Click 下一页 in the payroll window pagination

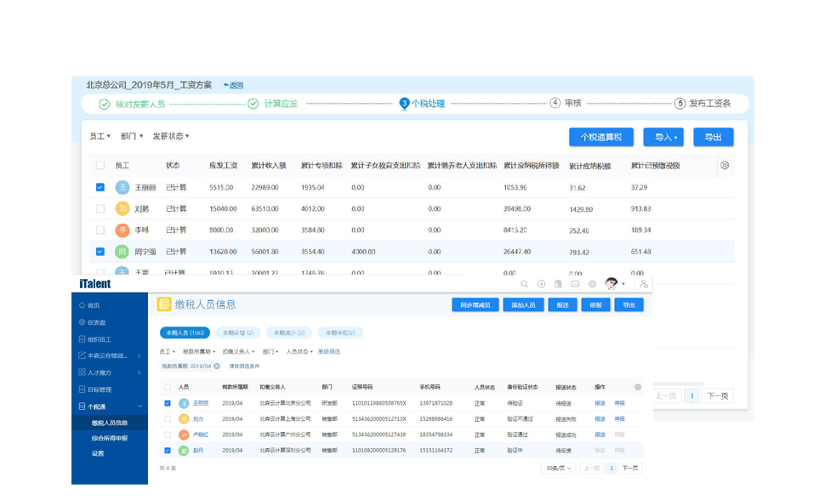pyautogui.click(x=718, y=395)
